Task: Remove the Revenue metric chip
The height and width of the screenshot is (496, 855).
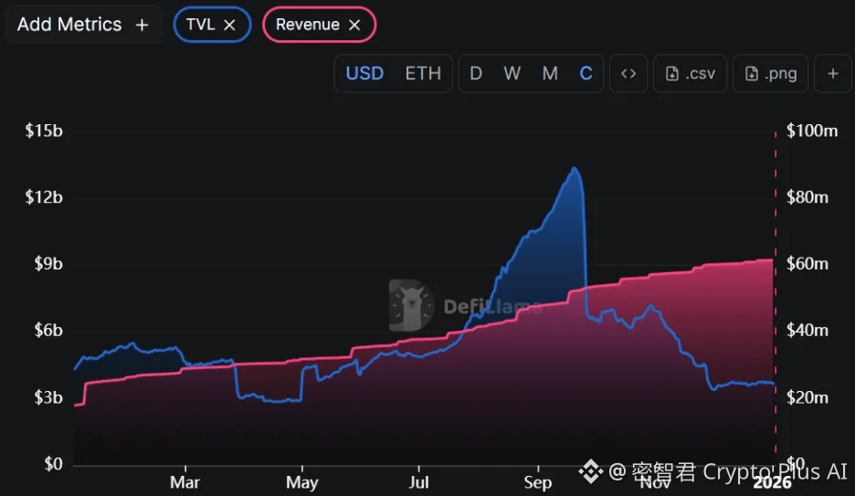Action: (354, 25)
